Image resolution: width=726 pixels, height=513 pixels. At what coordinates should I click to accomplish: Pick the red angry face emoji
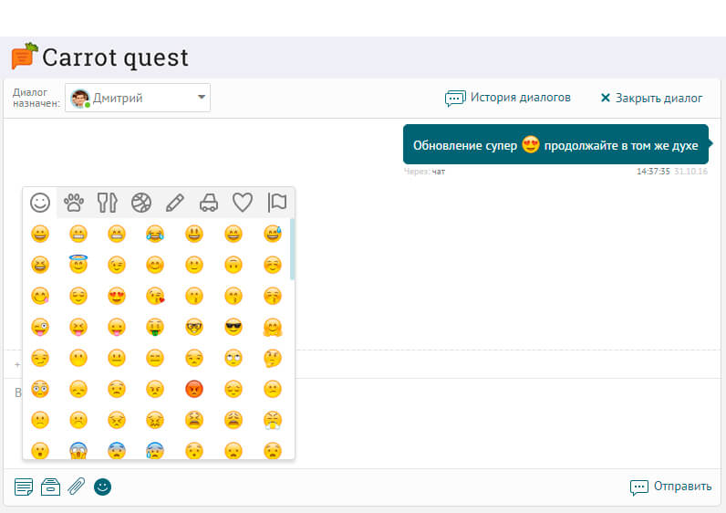pos(193,388)
